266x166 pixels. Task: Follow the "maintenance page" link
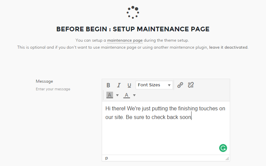125,40
